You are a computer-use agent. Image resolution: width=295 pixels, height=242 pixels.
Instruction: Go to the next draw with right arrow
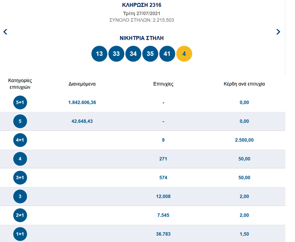[x=278, y=32]
